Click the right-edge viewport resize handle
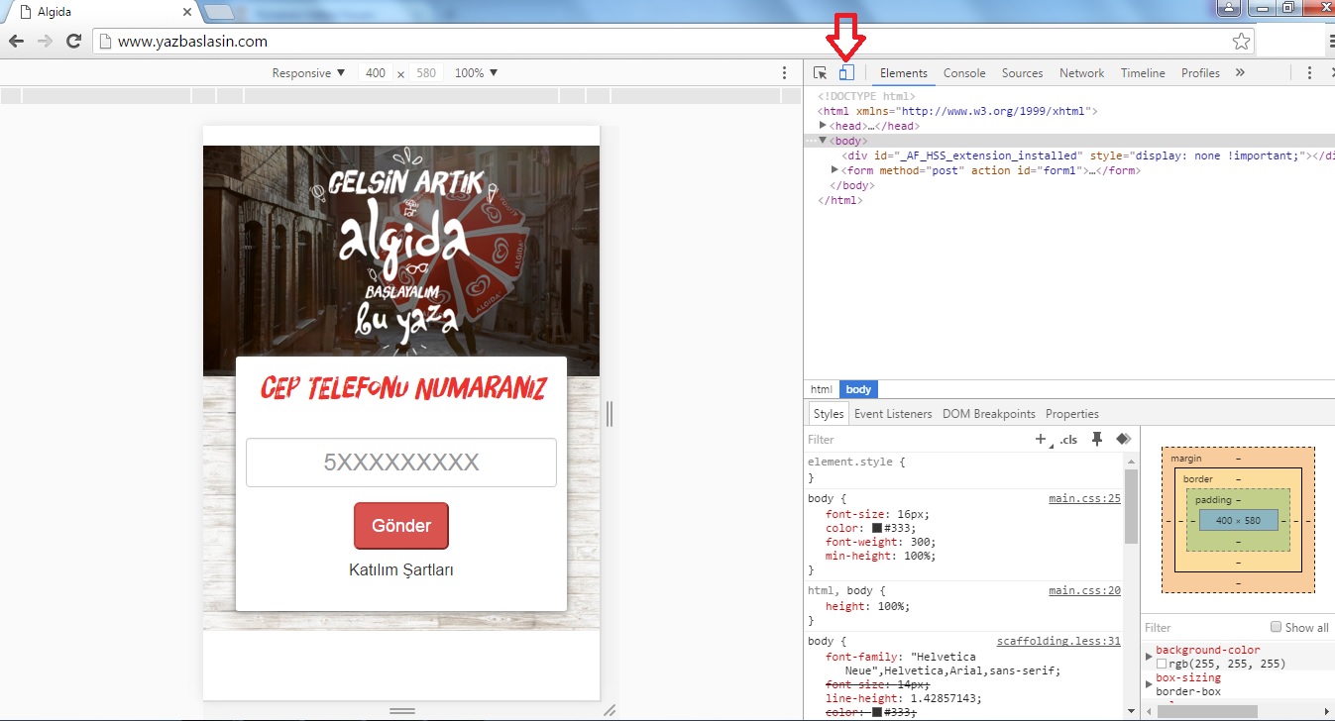 point(610,414)
